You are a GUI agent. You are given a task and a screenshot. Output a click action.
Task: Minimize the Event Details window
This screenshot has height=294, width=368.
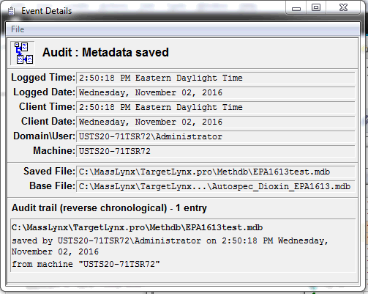[296, 8]
